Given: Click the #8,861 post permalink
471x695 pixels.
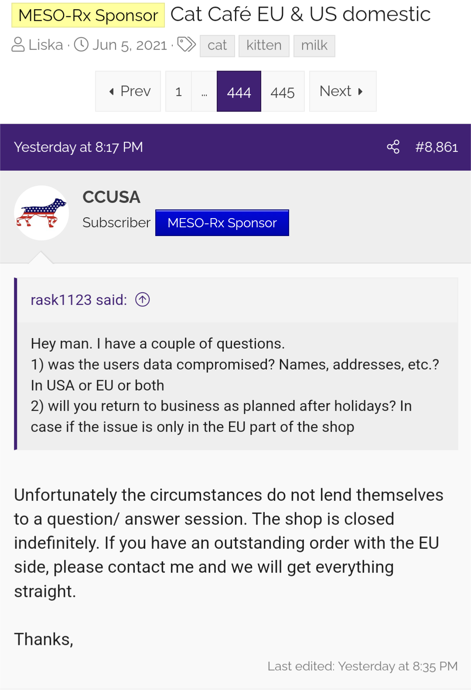Looking at the screenshot, I should [436, 147].
